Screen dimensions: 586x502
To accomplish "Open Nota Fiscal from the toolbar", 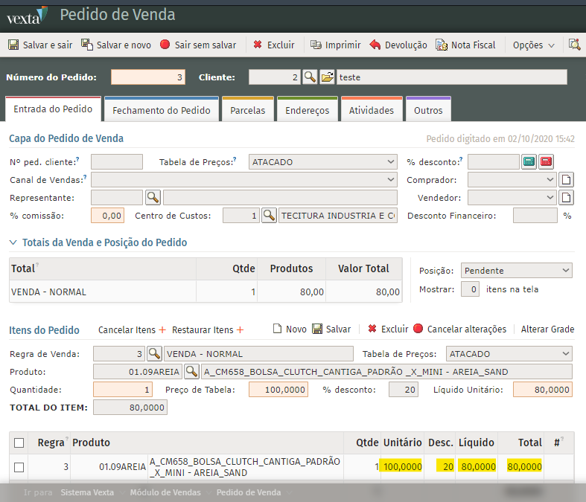I will [x=465, y=45].
